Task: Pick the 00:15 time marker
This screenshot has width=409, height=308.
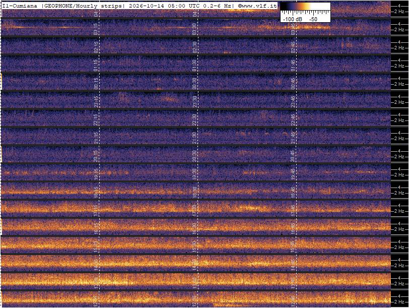Action: 96,84
